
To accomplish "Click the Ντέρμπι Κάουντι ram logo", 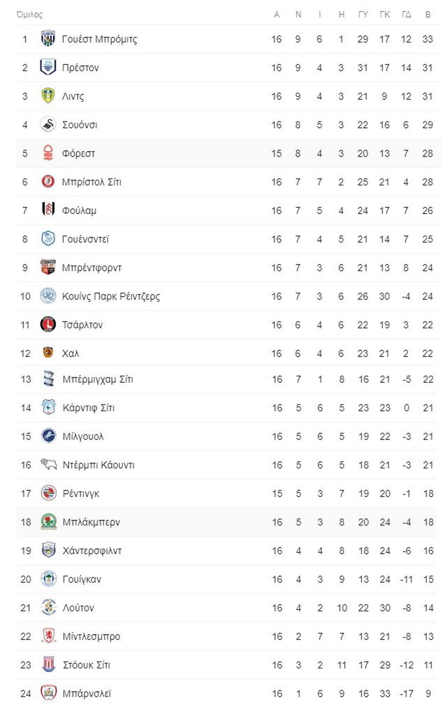I will click(48, 465).
